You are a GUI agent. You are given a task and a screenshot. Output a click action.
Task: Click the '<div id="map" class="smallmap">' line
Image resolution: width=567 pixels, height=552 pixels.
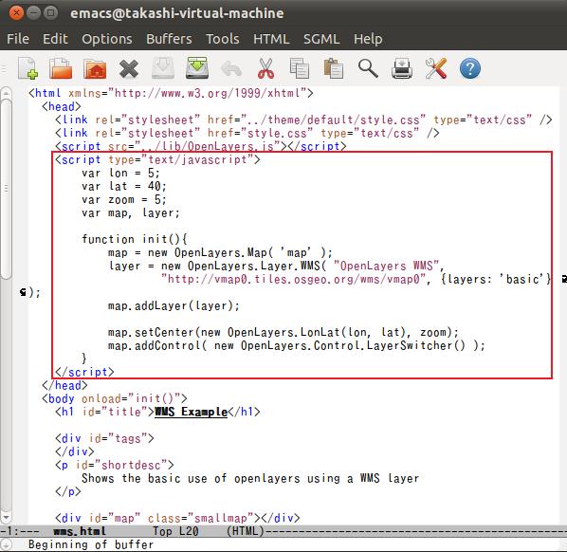177,518
